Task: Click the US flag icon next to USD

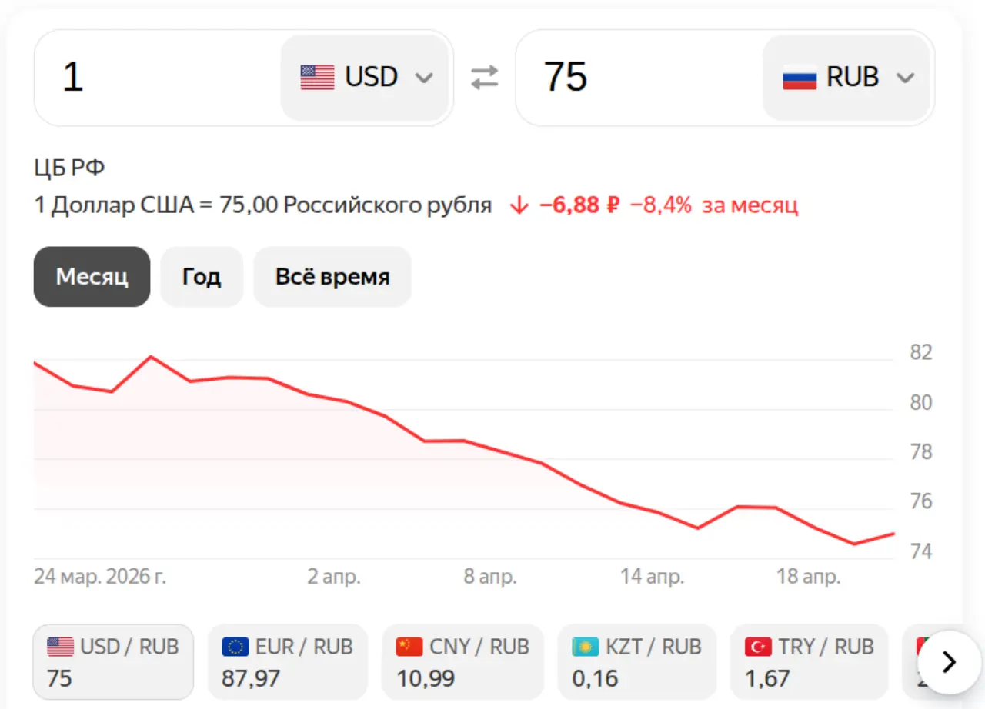Action: pos(315,76)
